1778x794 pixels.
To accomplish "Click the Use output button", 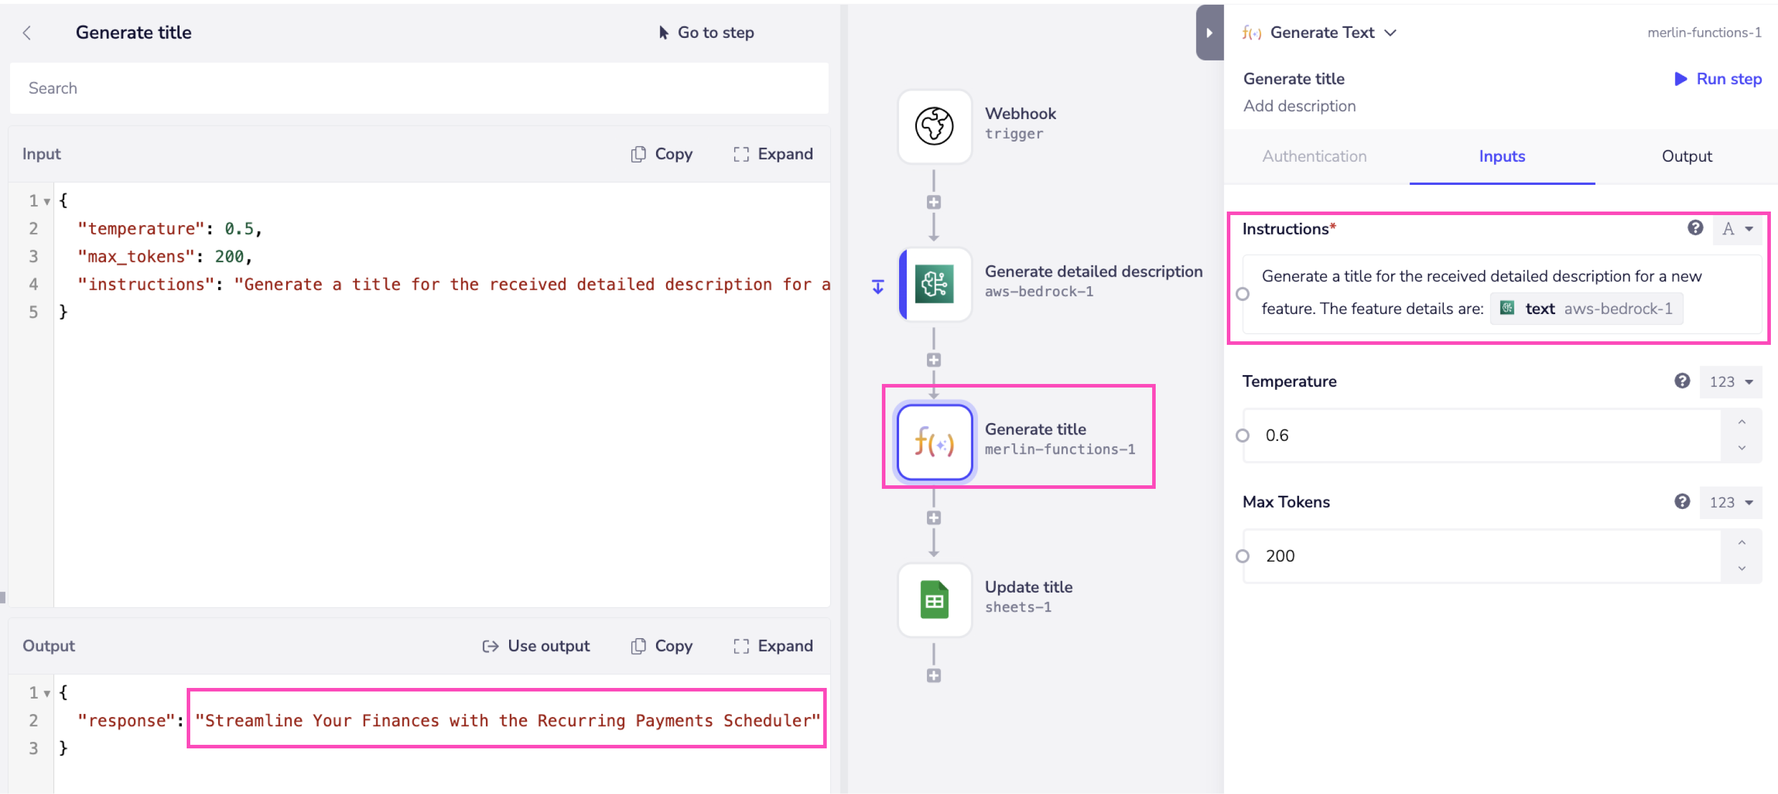I will 536,646.
